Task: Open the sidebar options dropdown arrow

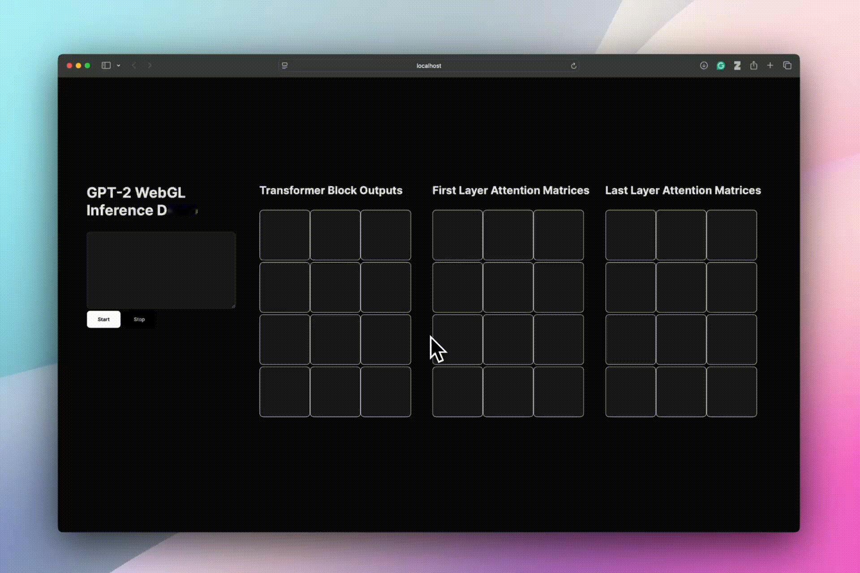Action: [x=118, y=65]
